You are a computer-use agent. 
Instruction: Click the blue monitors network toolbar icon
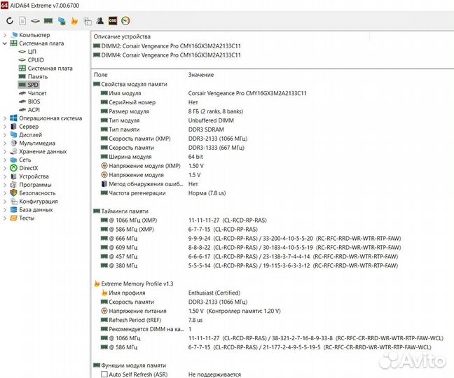tap(62, 21)
